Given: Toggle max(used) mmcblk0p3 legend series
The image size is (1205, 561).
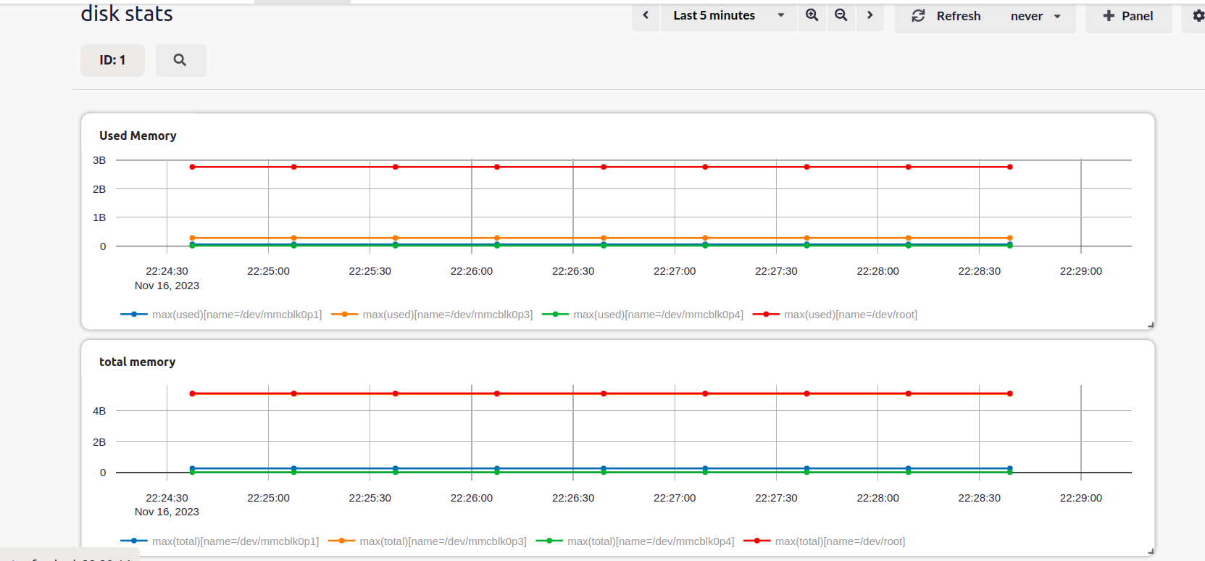Looking at the screenshot, I should point(432,315).
